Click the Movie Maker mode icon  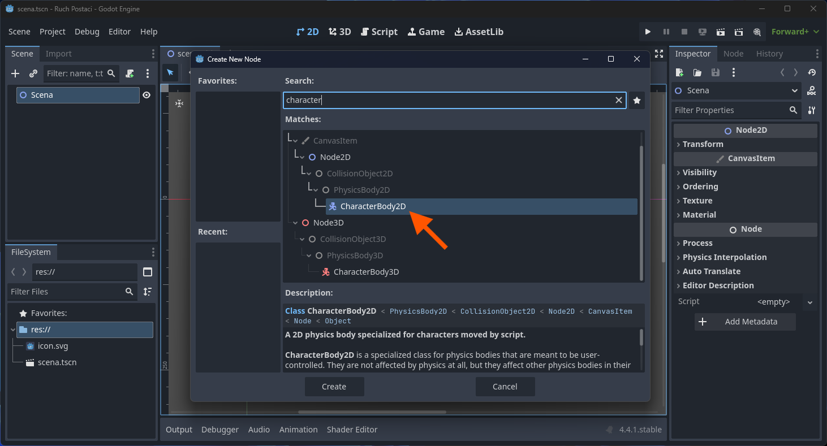click(x=757, y=32)
